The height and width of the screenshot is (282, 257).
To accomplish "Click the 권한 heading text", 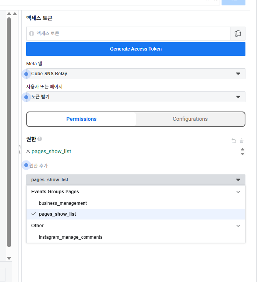I will (x=31, y=139).
